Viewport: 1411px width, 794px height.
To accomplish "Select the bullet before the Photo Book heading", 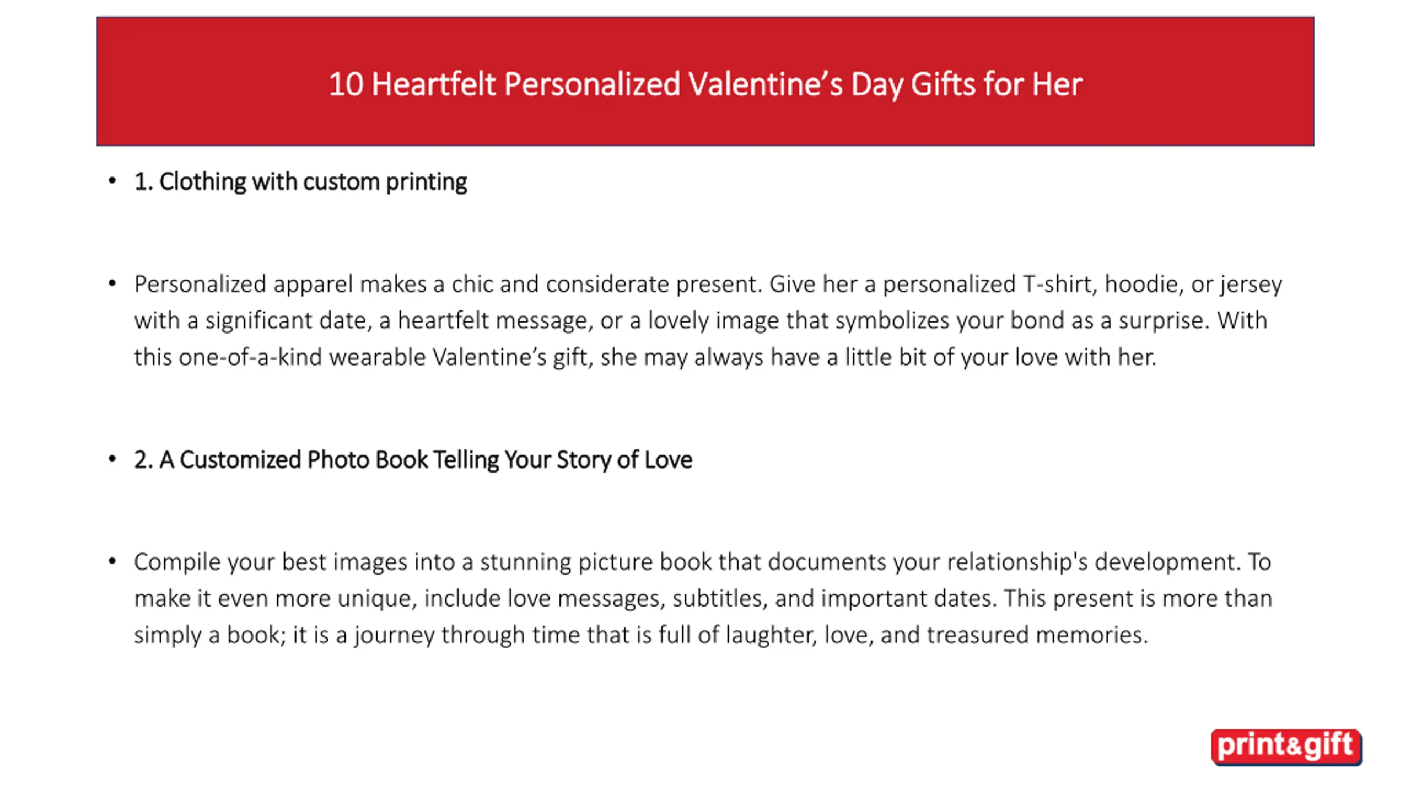I will click(112, 458).
